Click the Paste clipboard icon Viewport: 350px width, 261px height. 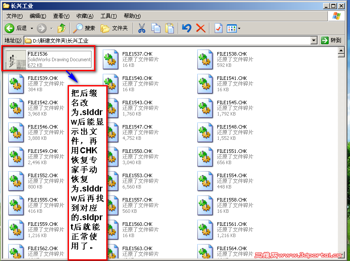[170, 28]
